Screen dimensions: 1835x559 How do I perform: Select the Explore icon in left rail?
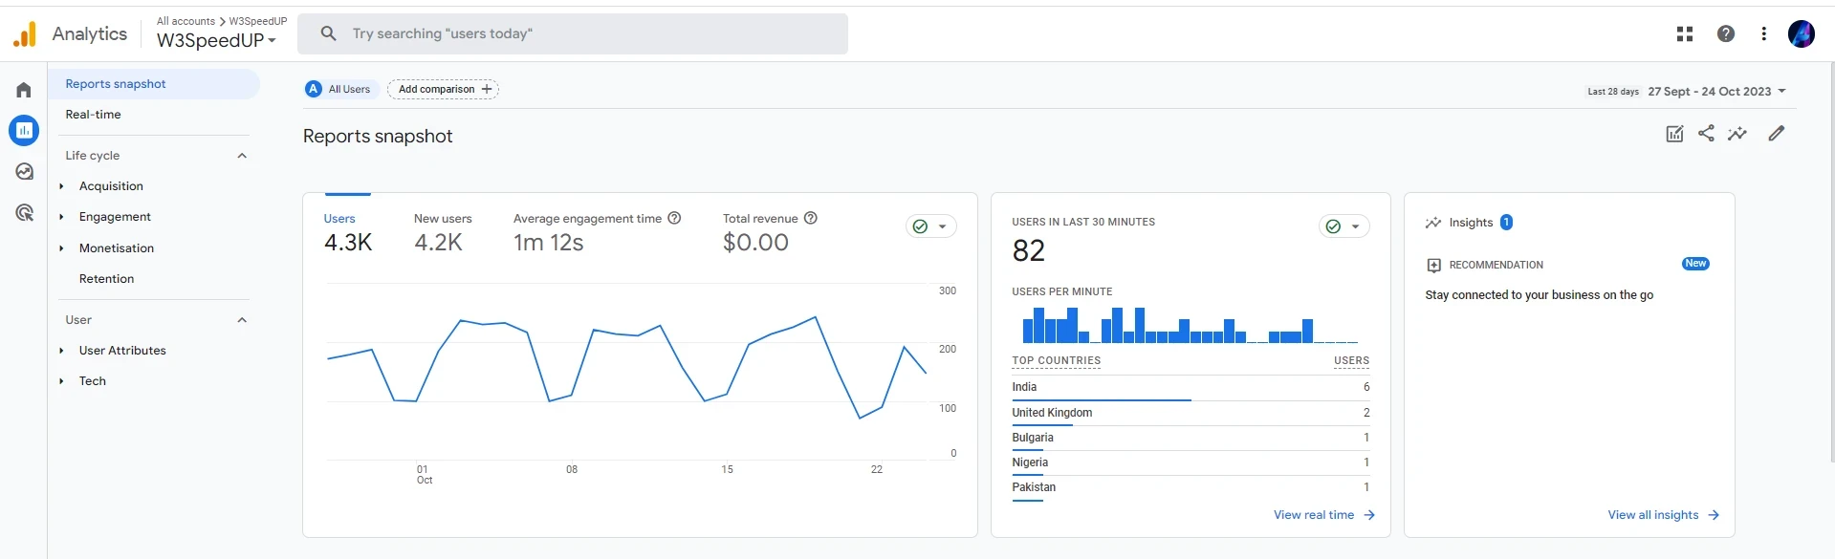[x=24, y=172]
